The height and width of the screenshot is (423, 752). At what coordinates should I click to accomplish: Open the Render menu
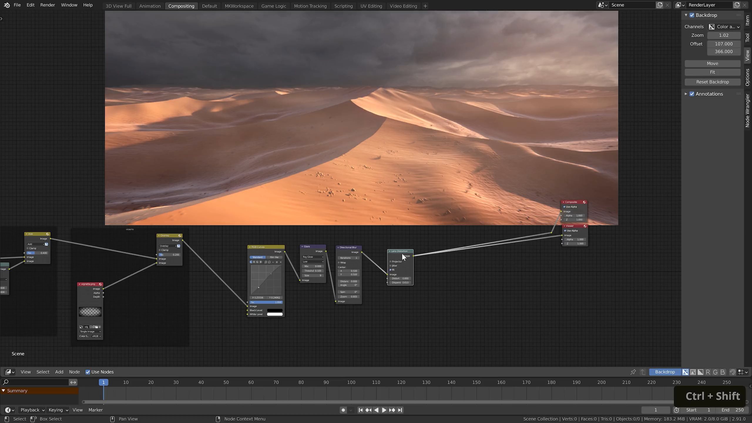pos(47,5)
